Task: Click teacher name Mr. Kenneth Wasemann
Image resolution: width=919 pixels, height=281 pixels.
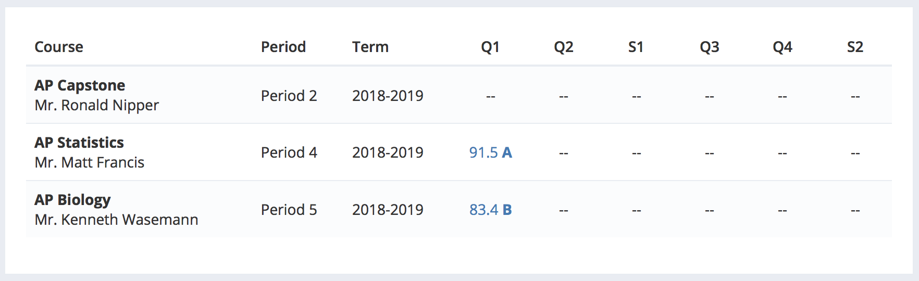Action: pyautogui.click(x=116, y=220)
